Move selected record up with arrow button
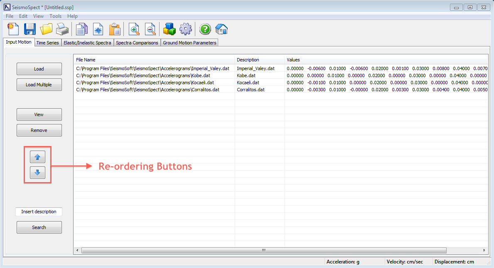The image size is (494, 268). (37, 157)
